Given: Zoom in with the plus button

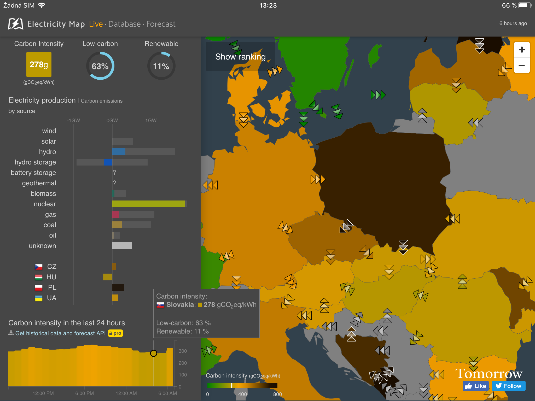Looking at the screenshot, I should point(522,50).
